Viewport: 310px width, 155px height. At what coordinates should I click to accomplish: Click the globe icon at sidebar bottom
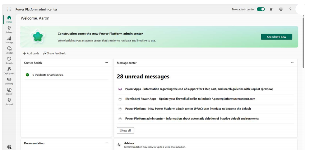[9, 147]
